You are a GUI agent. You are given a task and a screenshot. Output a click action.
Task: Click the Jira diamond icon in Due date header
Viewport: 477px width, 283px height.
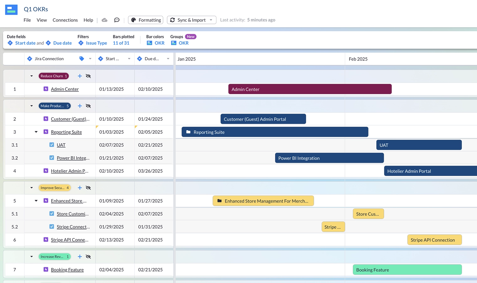coord(140,59)
